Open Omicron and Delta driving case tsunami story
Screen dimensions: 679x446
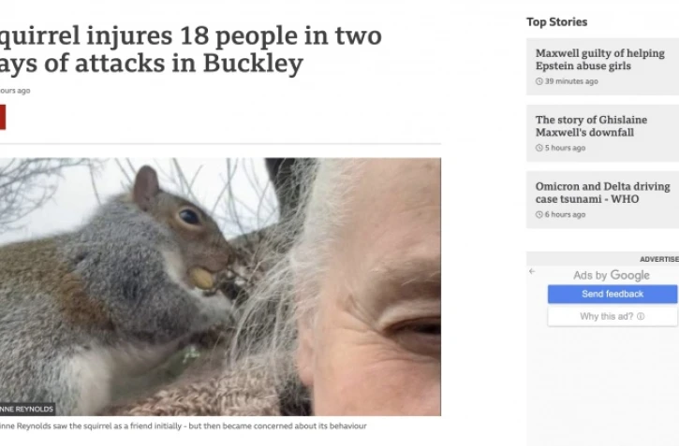click(x=602, y=193)
